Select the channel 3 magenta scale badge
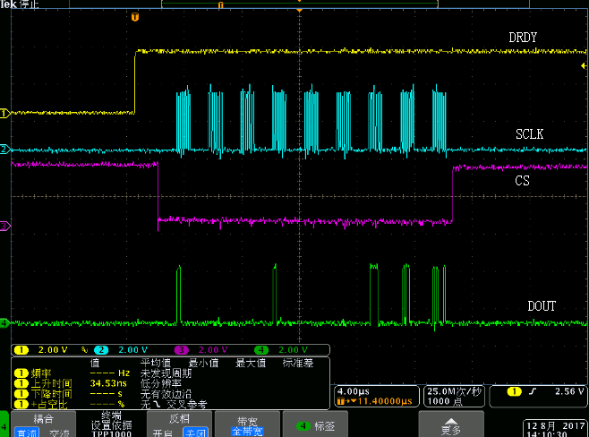 pos(205,349)
